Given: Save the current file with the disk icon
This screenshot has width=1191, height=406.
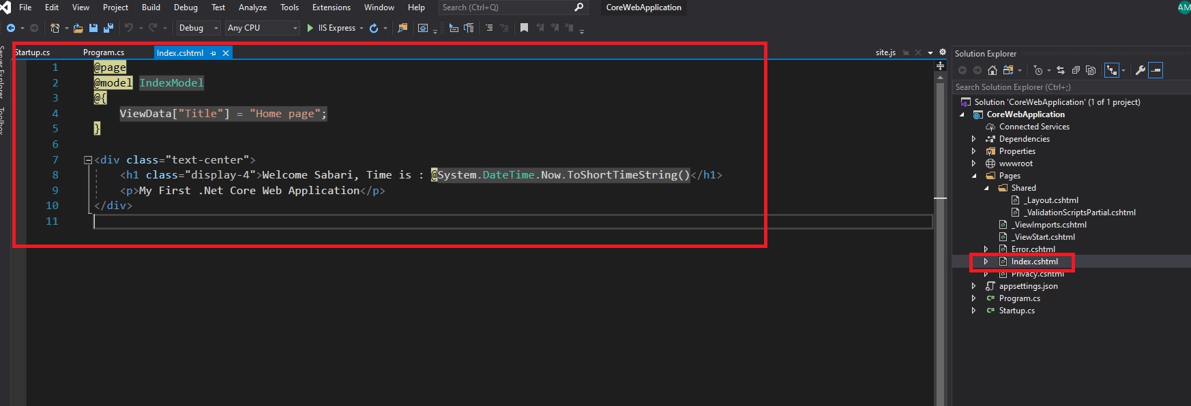Looking at the screenshot, I should point(93,28).
